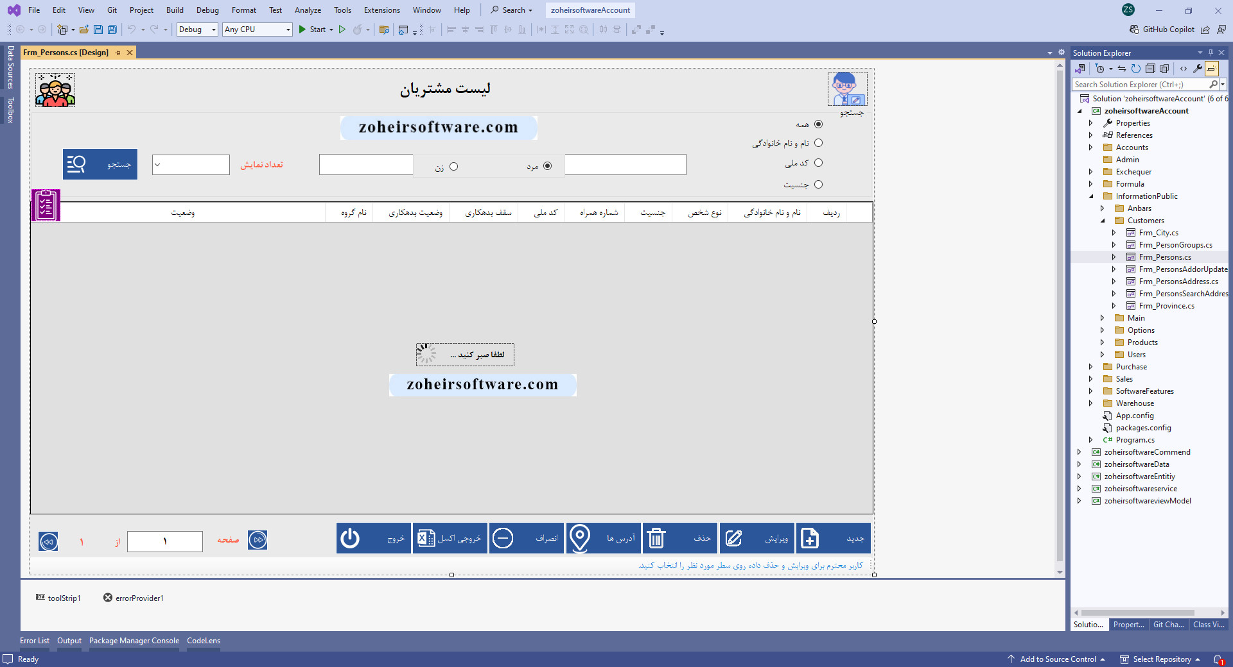Select the 'کد ملی' radio button
This screenshot has width=1233, height=667.
pyautogui.click(x=818, y=163)
